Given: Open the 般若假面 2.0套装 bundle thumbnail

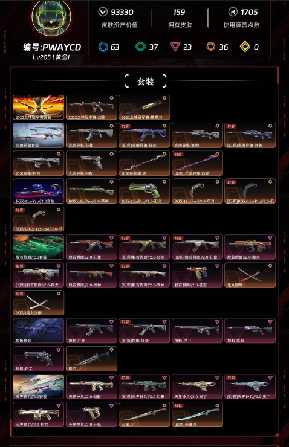Looking at the screenshot, I should coord(39,247).
